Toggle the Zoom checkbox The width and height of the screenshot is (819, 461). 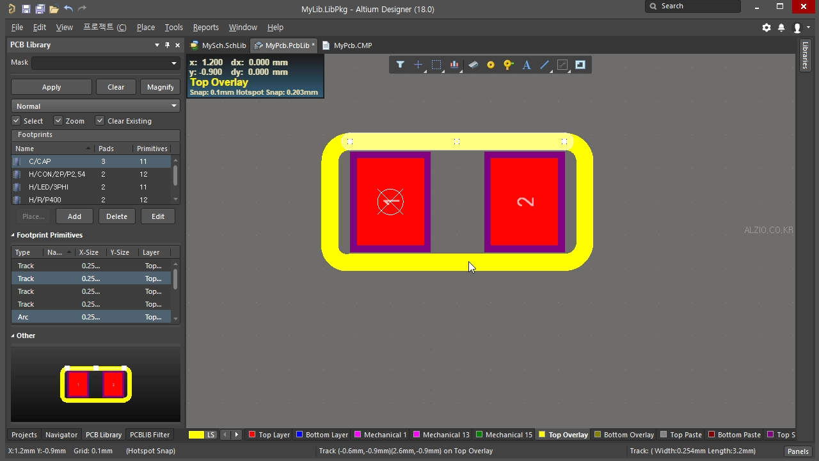(58, 120)
